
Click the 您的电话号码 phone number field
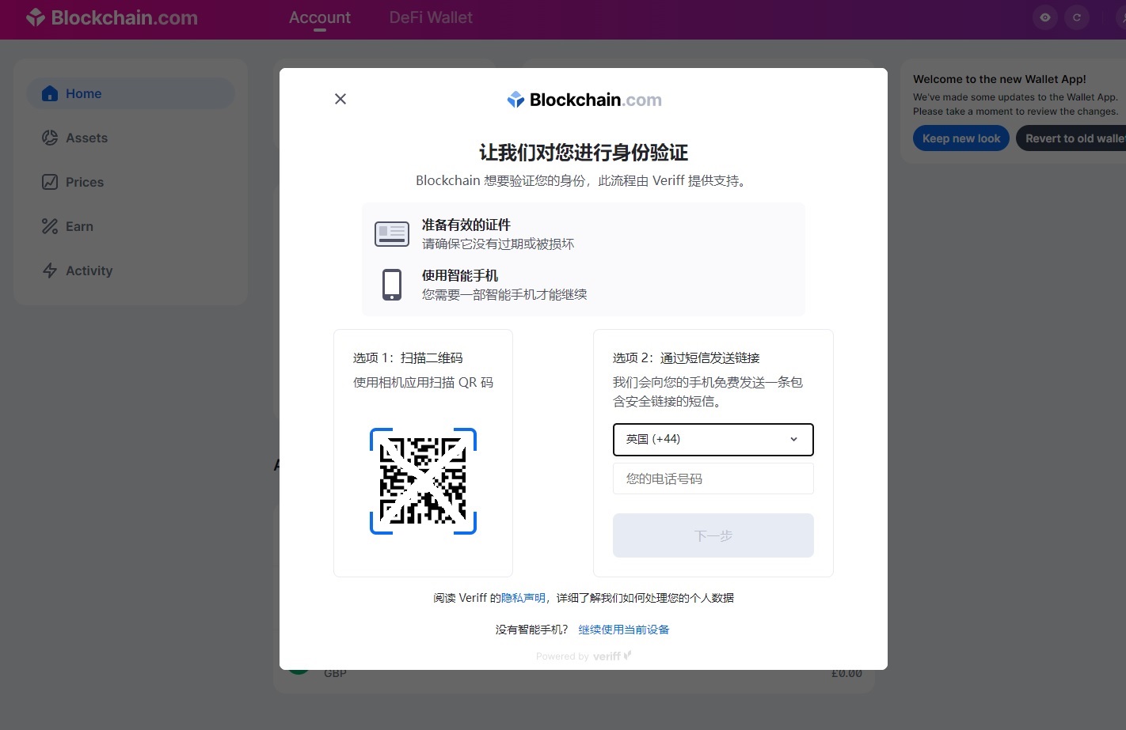[x=713, y=478]
